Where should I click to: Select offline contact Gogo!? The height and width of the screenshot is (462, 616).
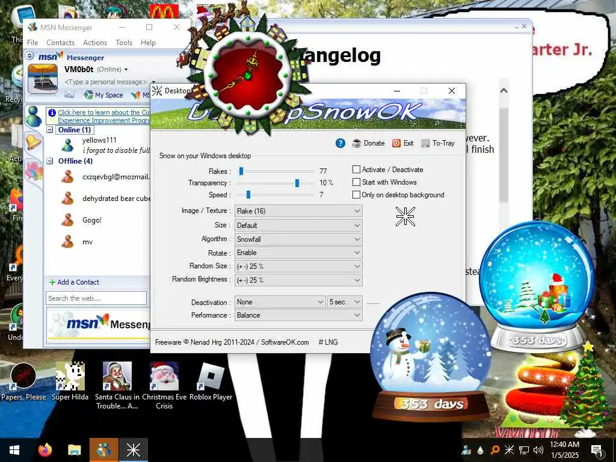(92, 220)
